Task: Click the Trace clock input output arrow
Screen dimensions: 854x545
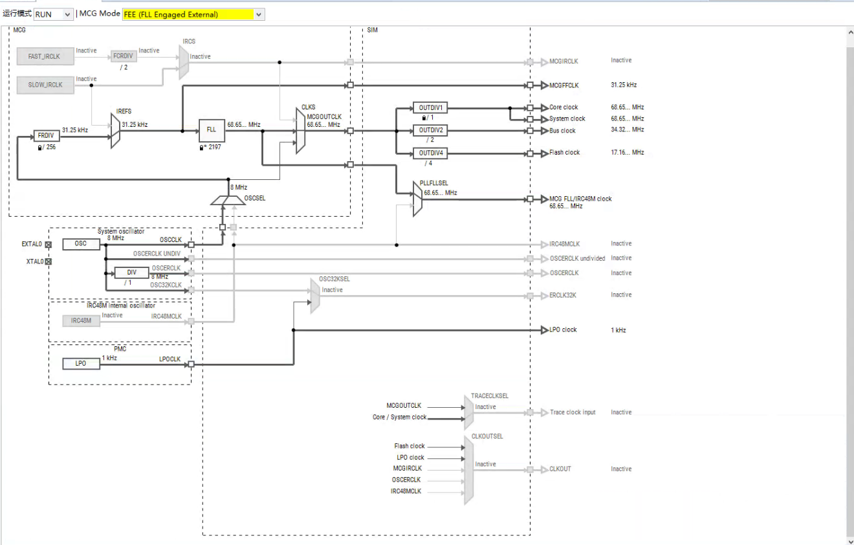Action: 544,413
